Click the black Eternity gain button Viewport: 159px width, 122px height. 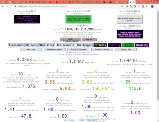tap(27, 19)
